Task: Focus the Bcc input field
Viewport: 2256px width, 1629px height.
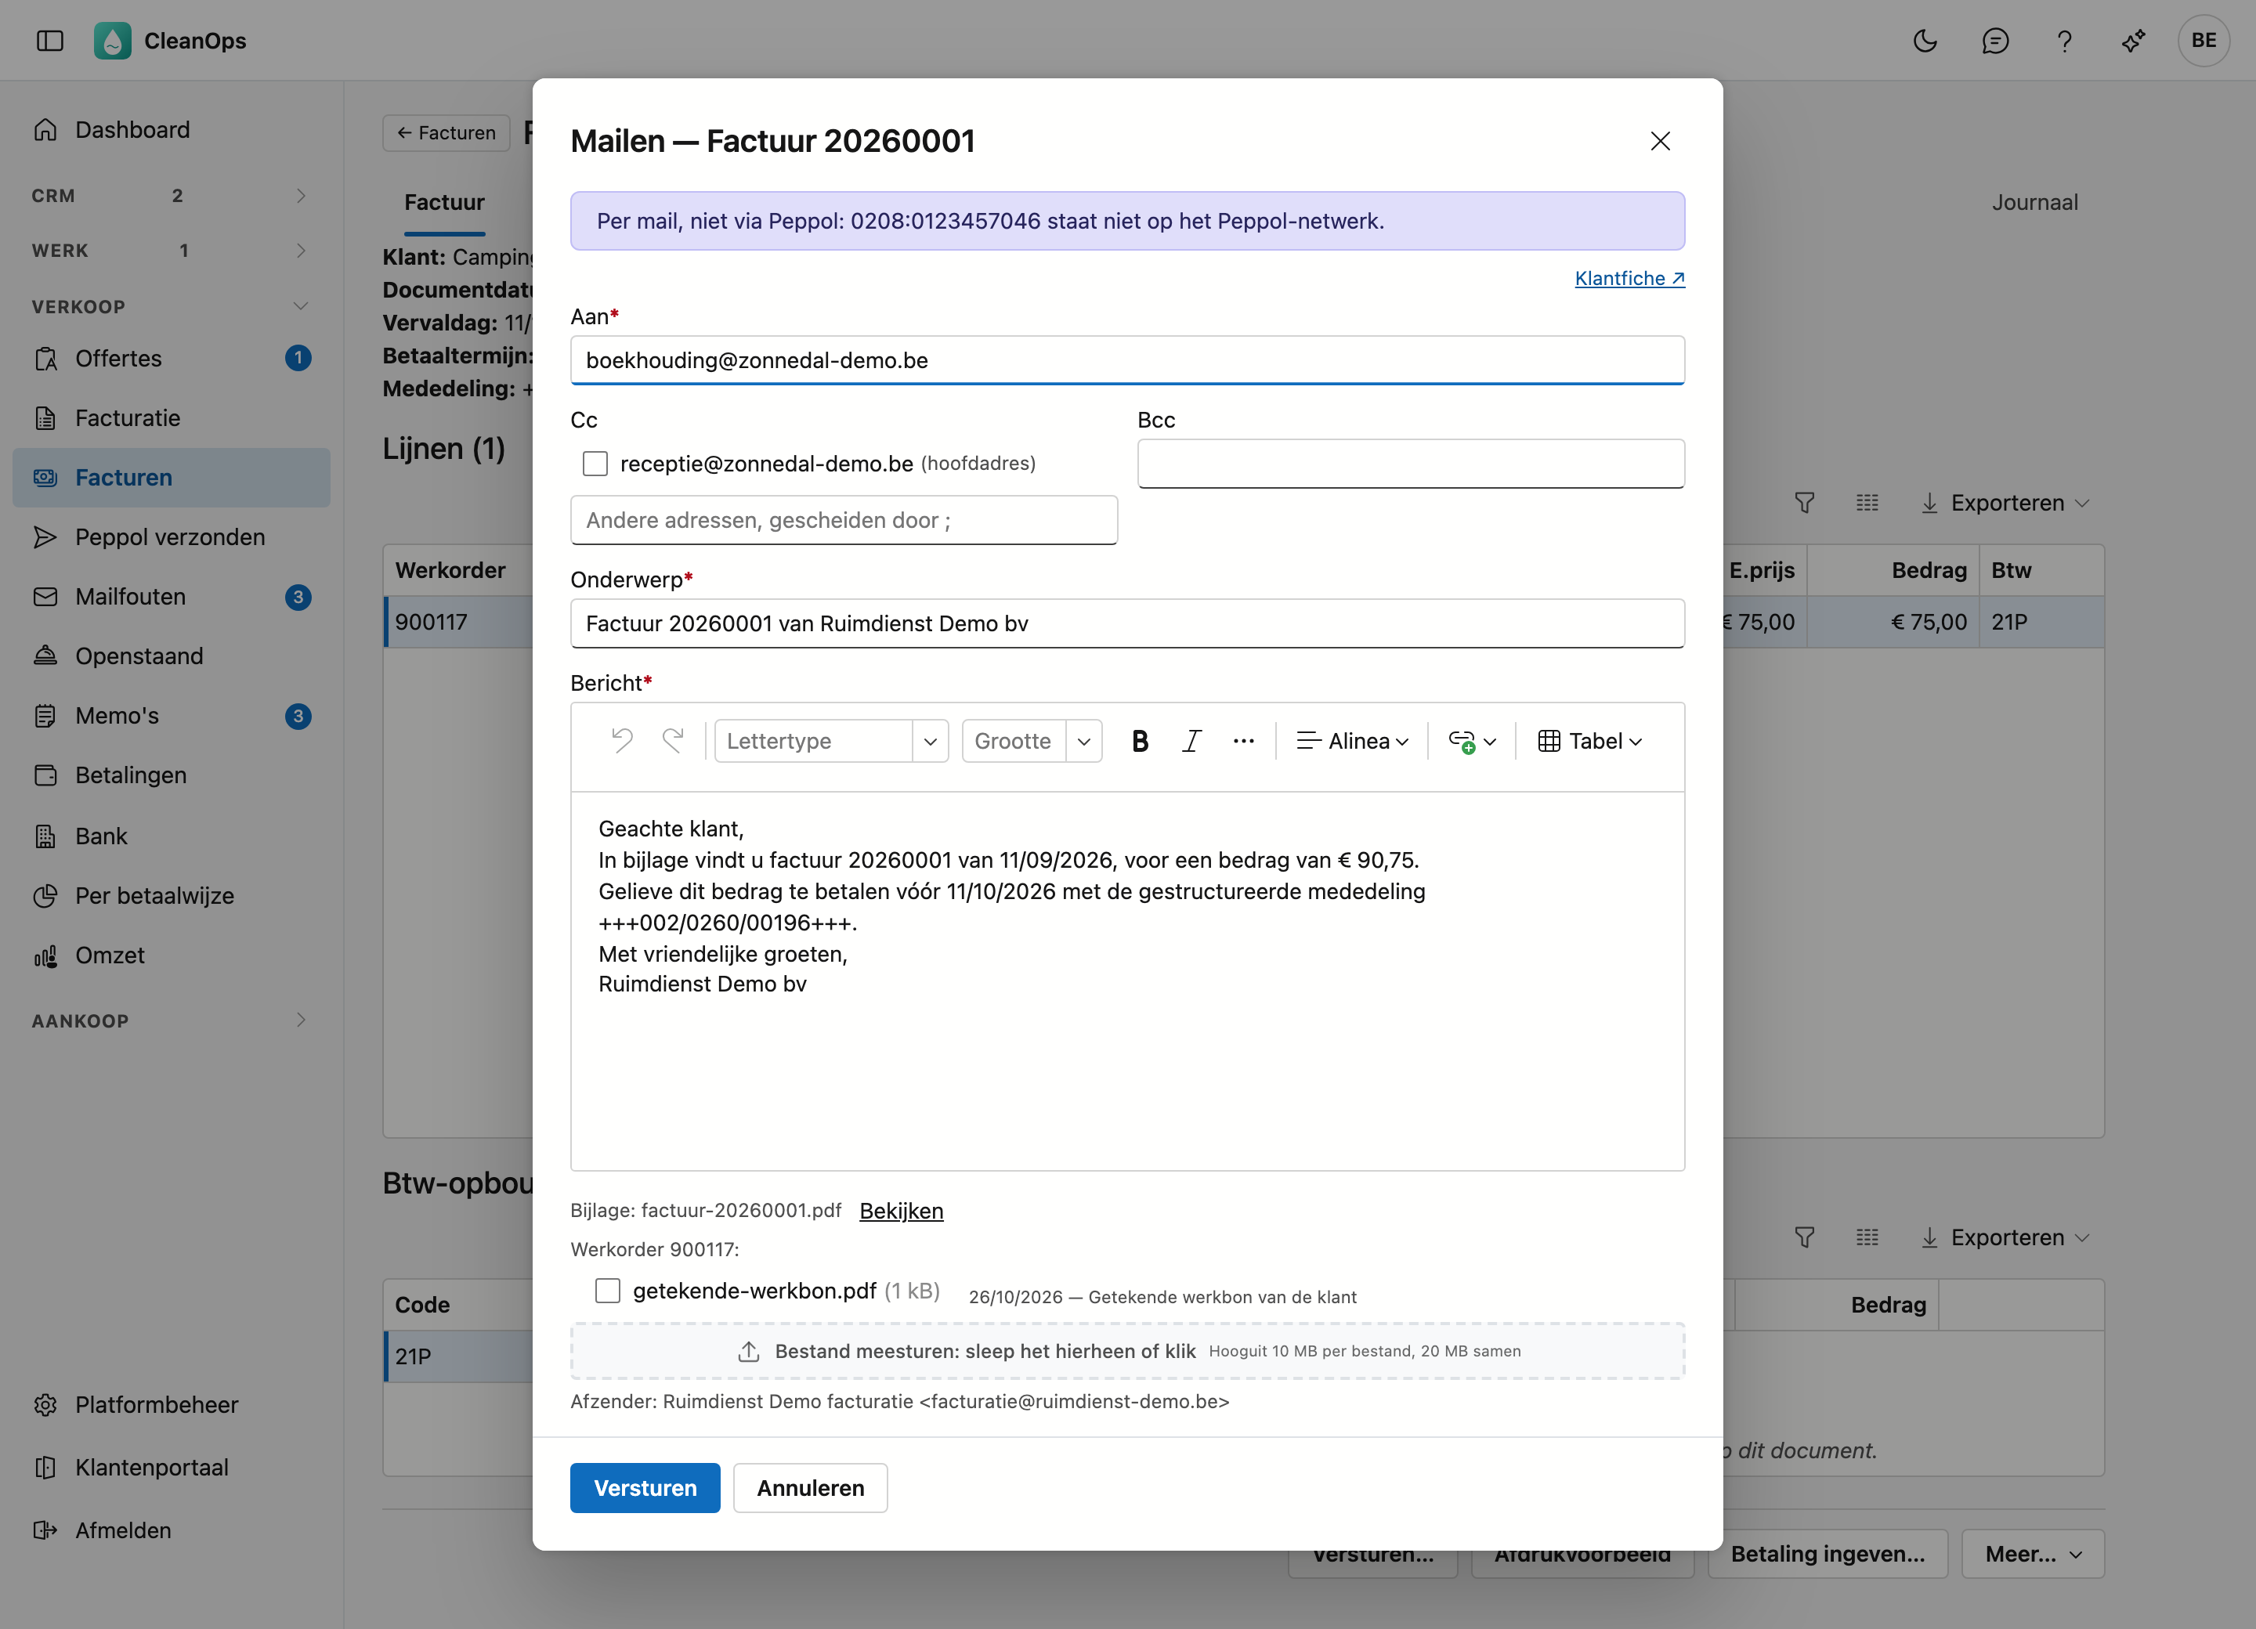Action: tap(1411, 464)
